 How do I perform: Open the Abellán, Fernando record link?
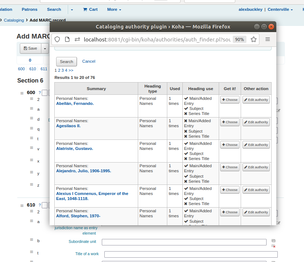(x=75, y=103)
